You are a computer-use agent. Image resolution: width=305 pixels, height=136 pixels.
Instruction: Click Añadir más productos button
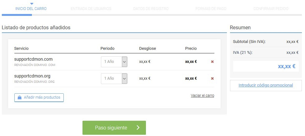(x=39, y=97)
